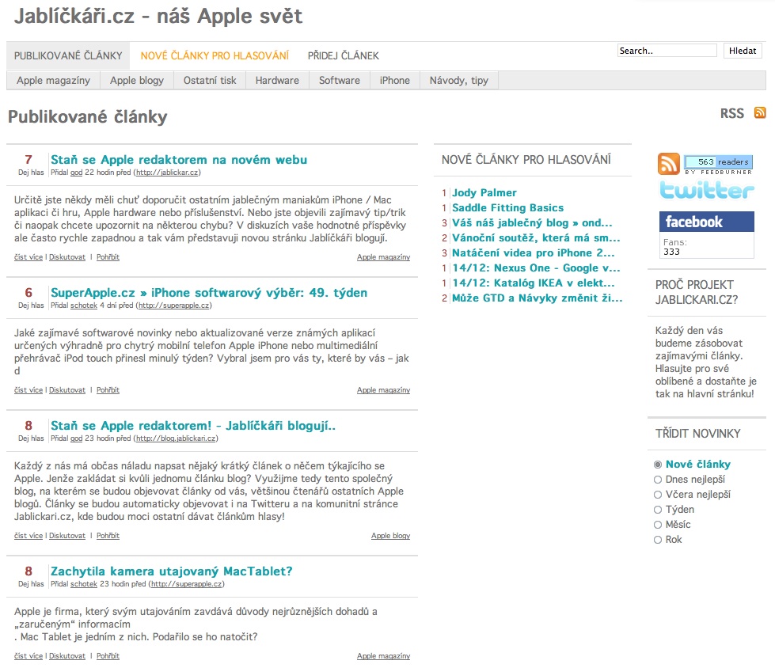Open author schotek on the MacTablet article
The image size is (775, 668).
[x=84, y=584]
